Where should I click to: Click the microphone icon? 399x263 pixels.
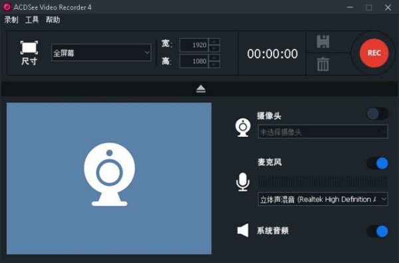click(x=243, y=182)
